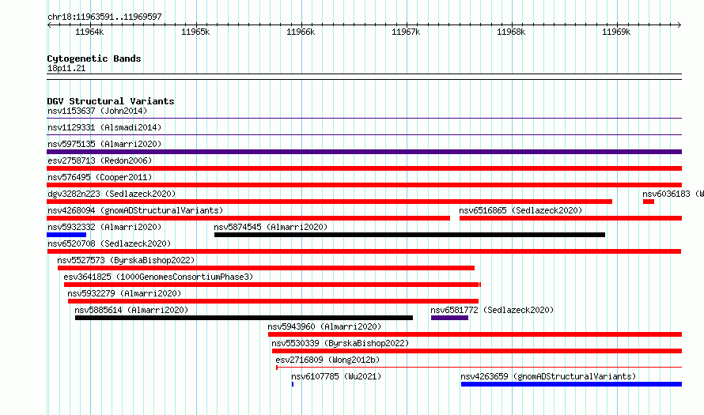Select the esv2716809 (Wong2012b) label
This screenshot has width=704, height=415.
[x=327, y=360]
